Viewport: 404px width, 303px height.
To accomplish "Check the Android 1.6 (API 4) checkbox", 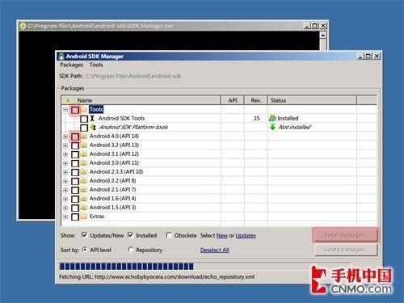I will [75, 199].
